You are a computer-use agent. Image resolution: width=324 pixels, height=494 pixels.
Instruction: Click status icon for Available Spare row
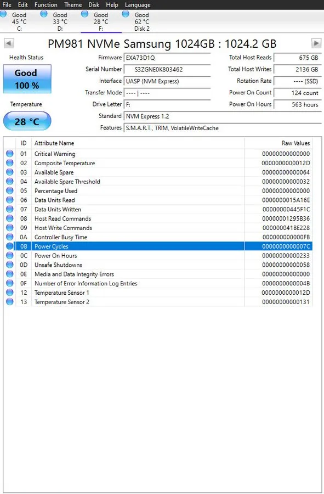(x=10, y=172)
